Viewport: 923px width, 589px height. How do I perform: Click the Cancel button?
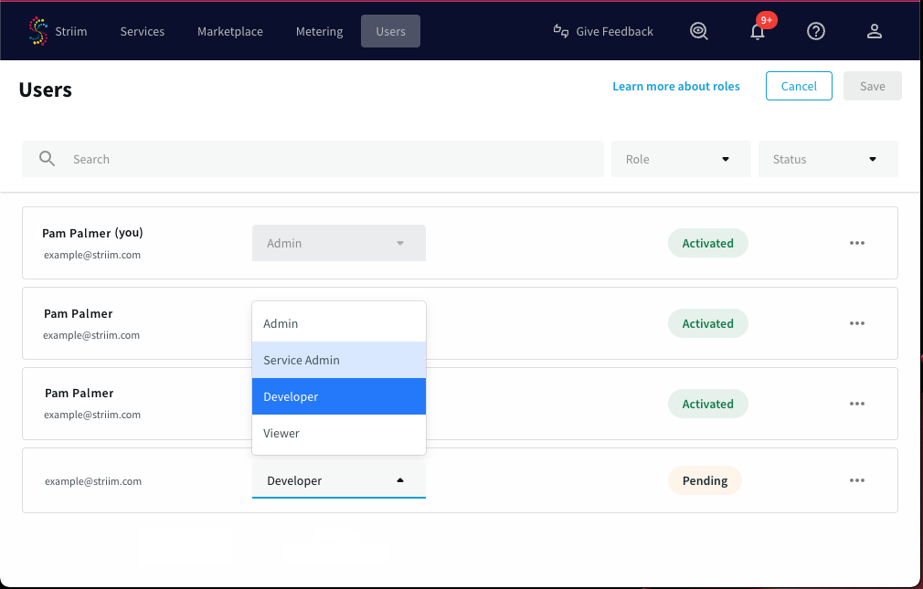tap(799, 86)
